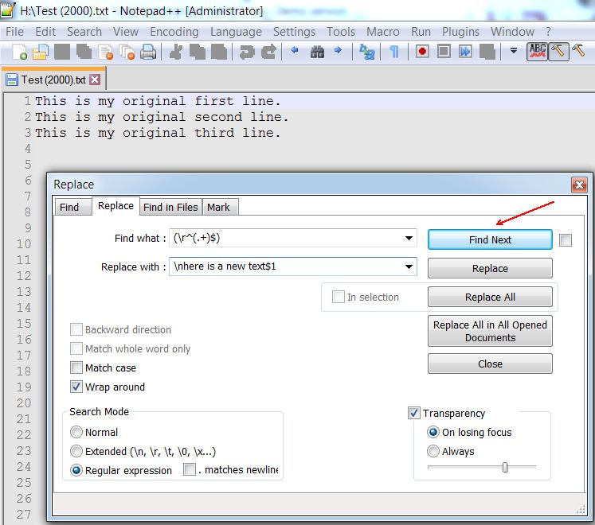Print the document using printer icon
The width and height of the screenshot is (595, 525).
148,52
